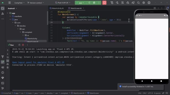Open logcat panel for emulator link

38,62
